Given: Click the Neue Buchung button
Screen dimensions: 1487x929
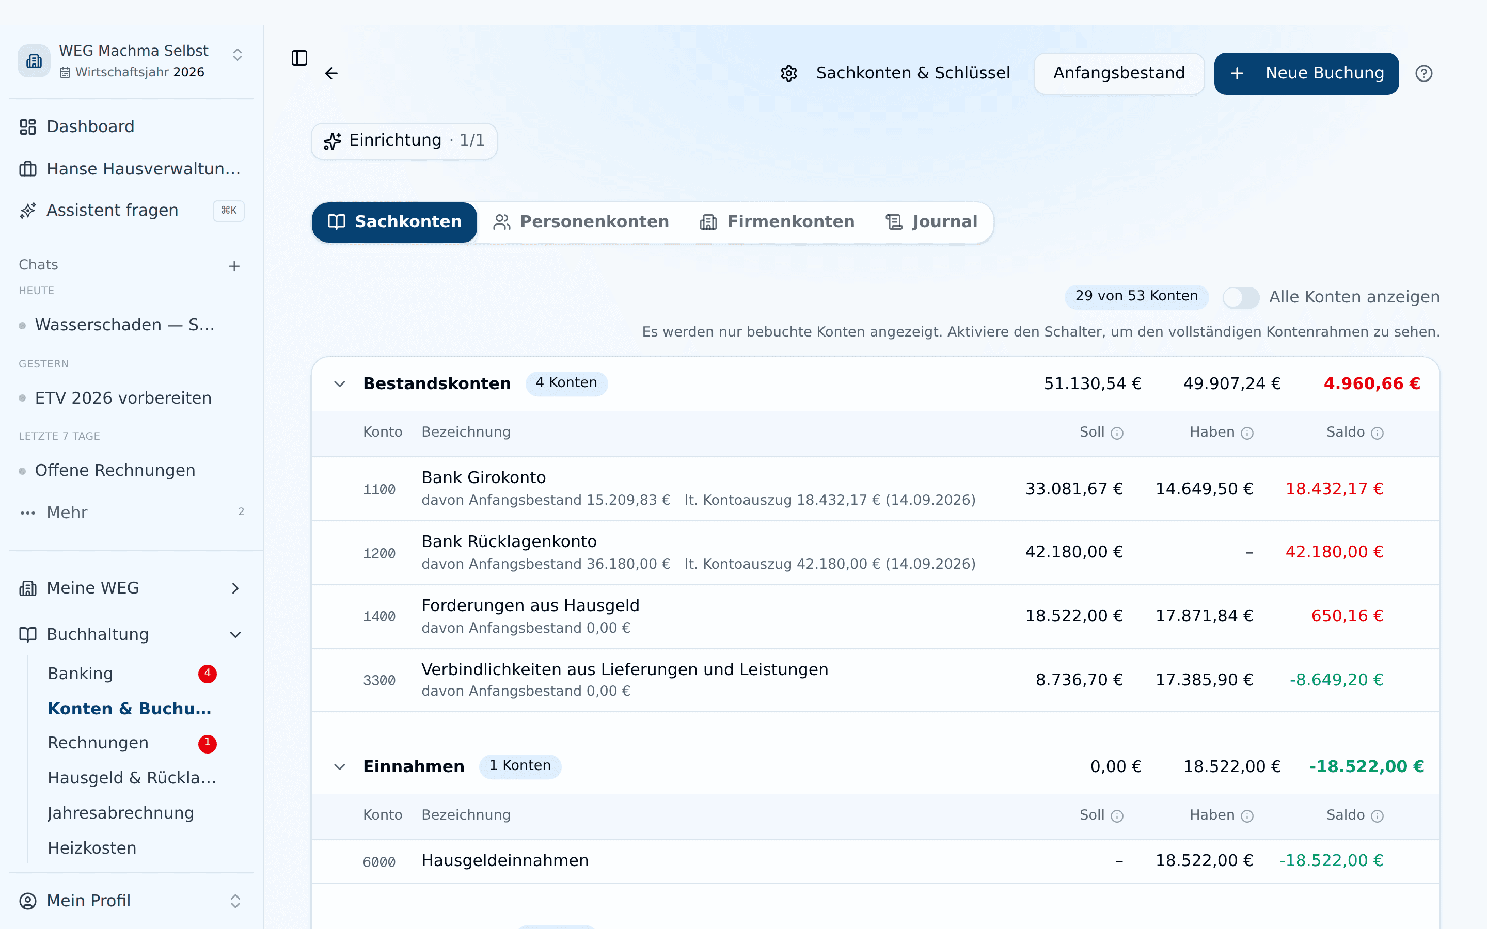Looking at the screenshot, I should tap(1306, 74).
